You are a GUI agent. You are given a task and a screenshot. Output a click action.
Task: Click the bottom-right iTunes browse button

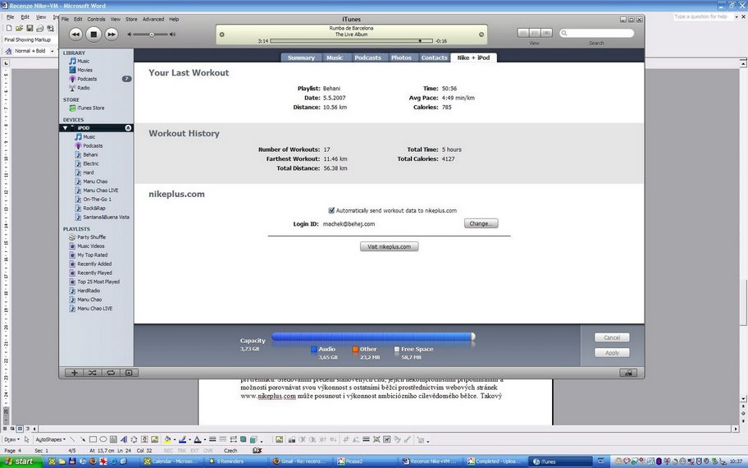pos(628,373)
